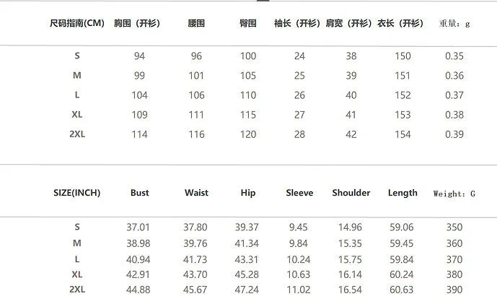The height and width of the screenshot is (304, 497).
Task: Click the 胸围（开衫）column header
Action: tap(137, 23)
